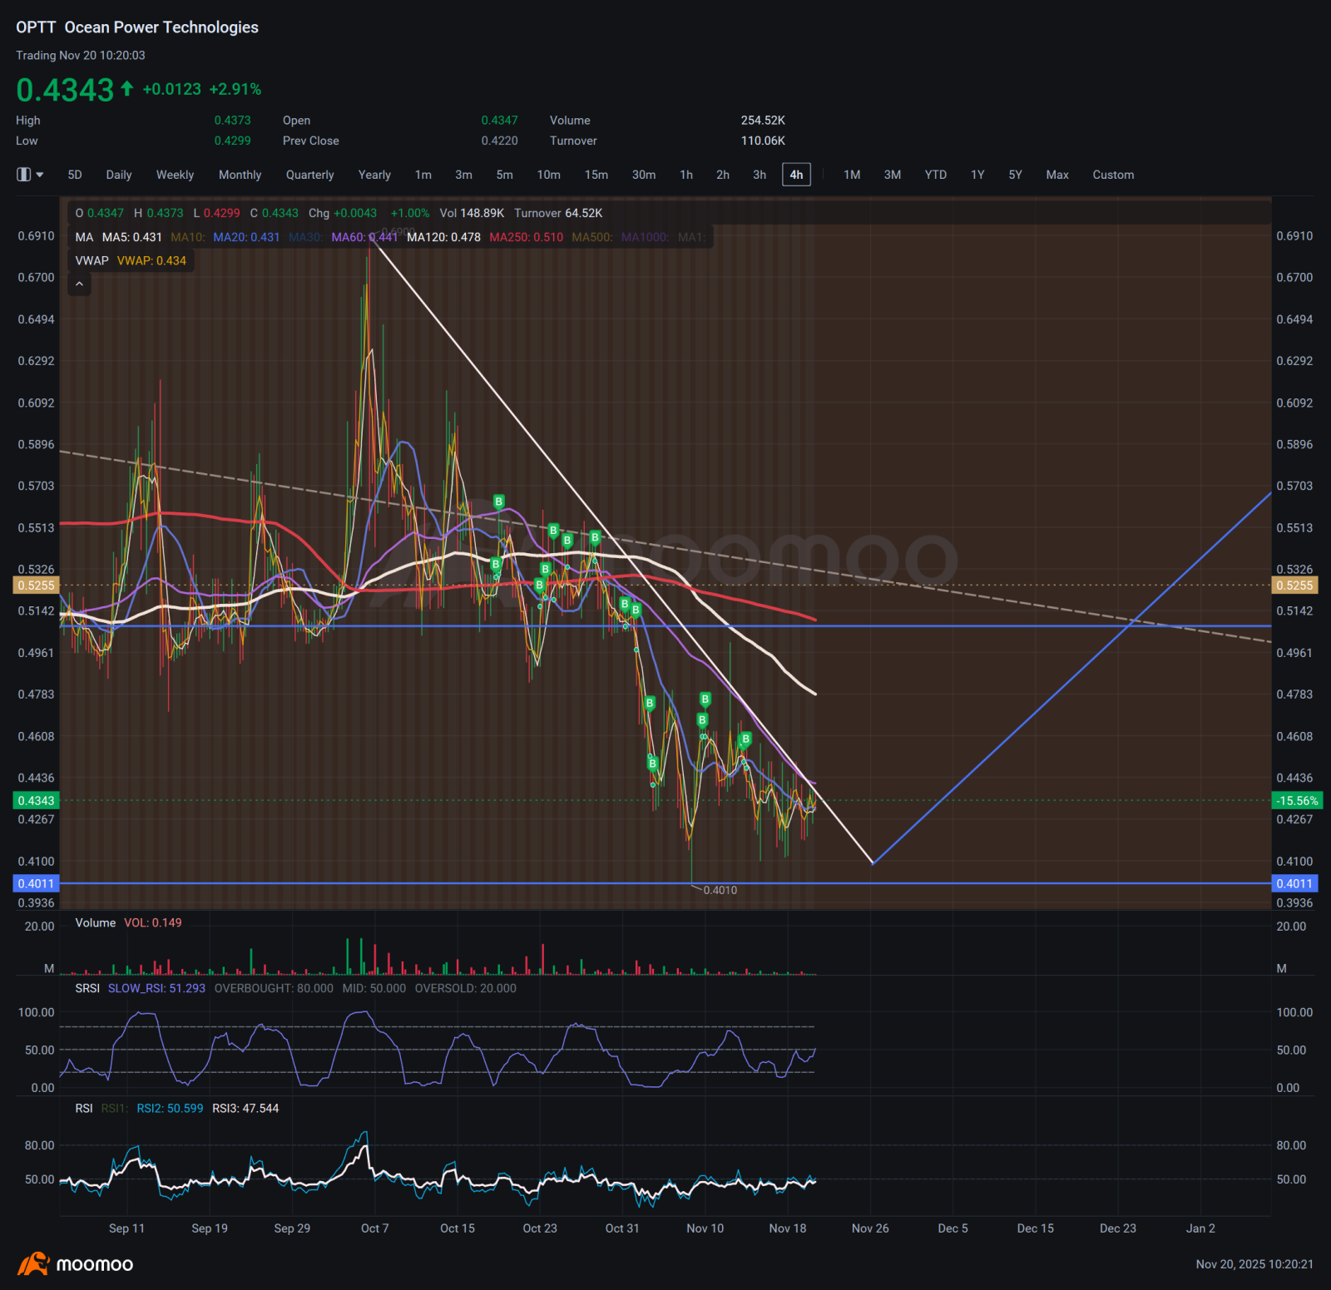Switch to Daily timeframe
This screenshot has width=1331, height=1290.
[119, 175]
